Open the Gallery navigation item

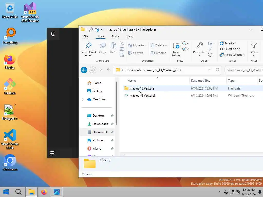[95, 91]
